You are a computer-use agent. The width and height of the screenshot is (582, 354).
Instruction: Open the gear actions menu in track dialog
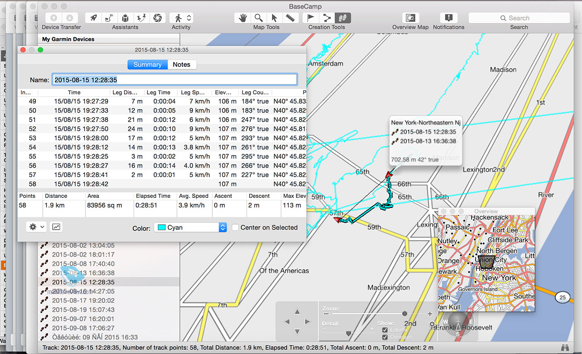click(36, 226)
